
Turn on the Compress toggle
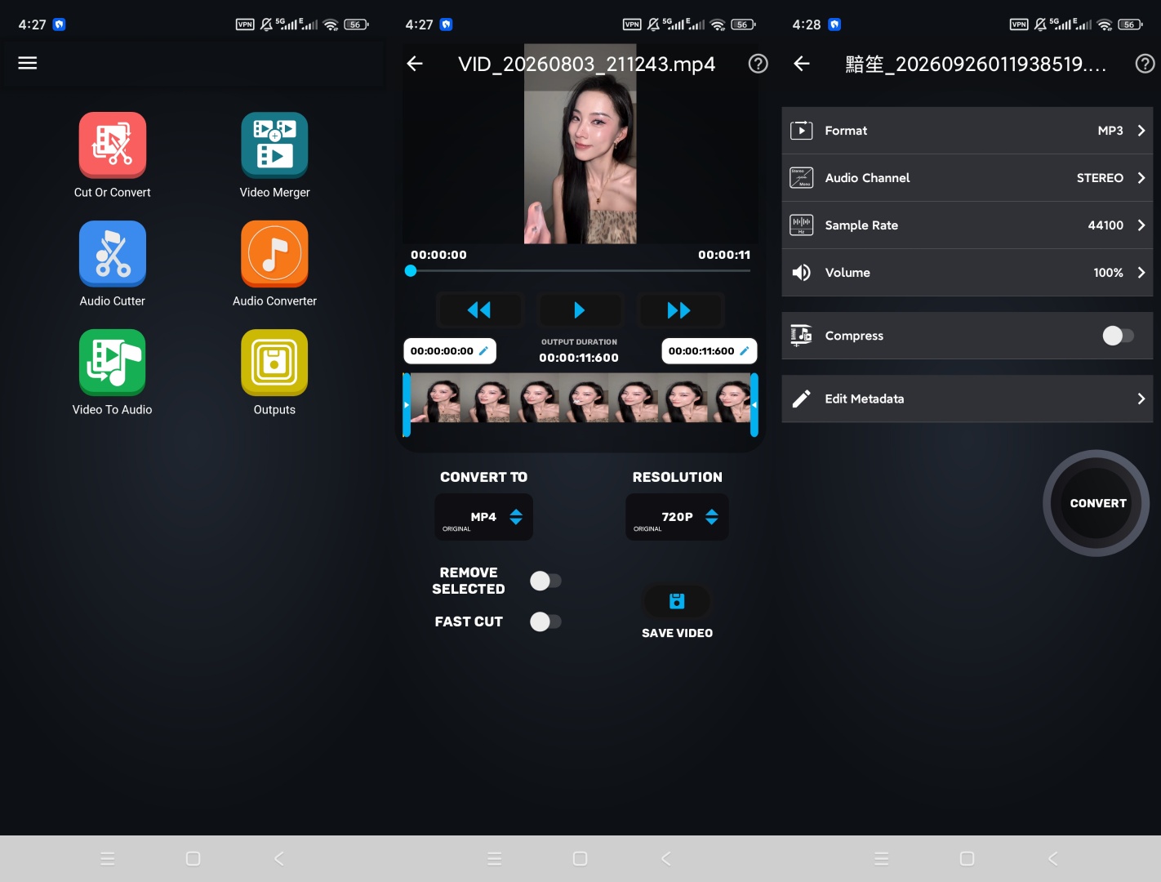click(1118, 336)
